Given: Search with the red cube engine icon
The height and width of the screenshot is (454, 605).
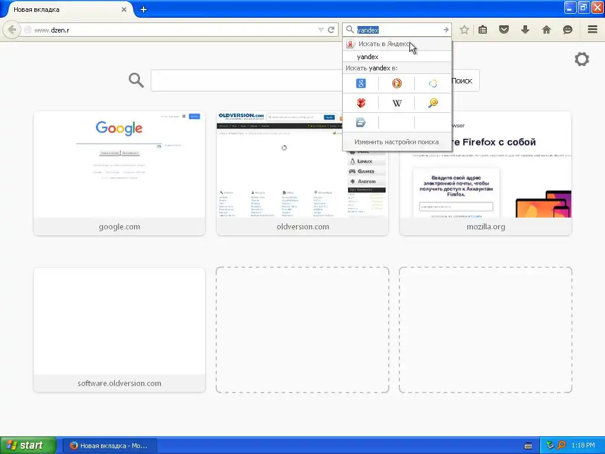Looking at the screenshot, I should point(360,103).
